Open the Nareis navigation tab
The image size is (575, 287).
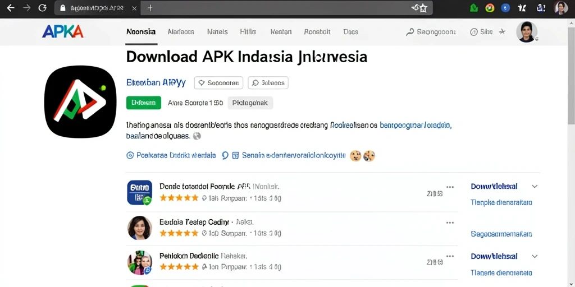(x=217, y=32)
